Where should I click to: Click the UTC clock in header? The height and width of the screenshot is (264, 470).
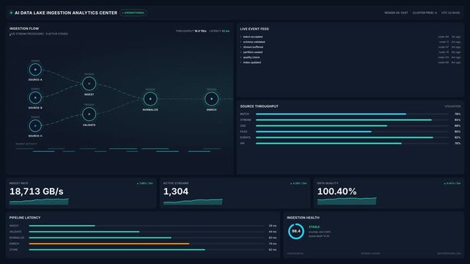pyautogui.click(x=450, y=13)
